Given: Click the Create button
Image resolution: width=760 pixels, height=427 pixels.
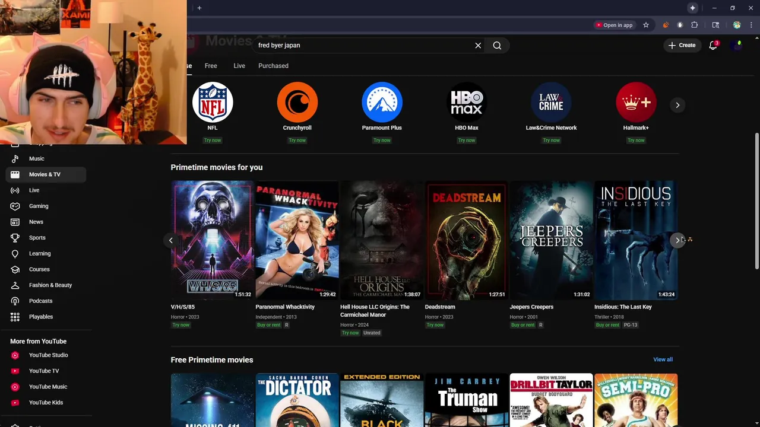Looking at the screenshot, I should 682,45.
